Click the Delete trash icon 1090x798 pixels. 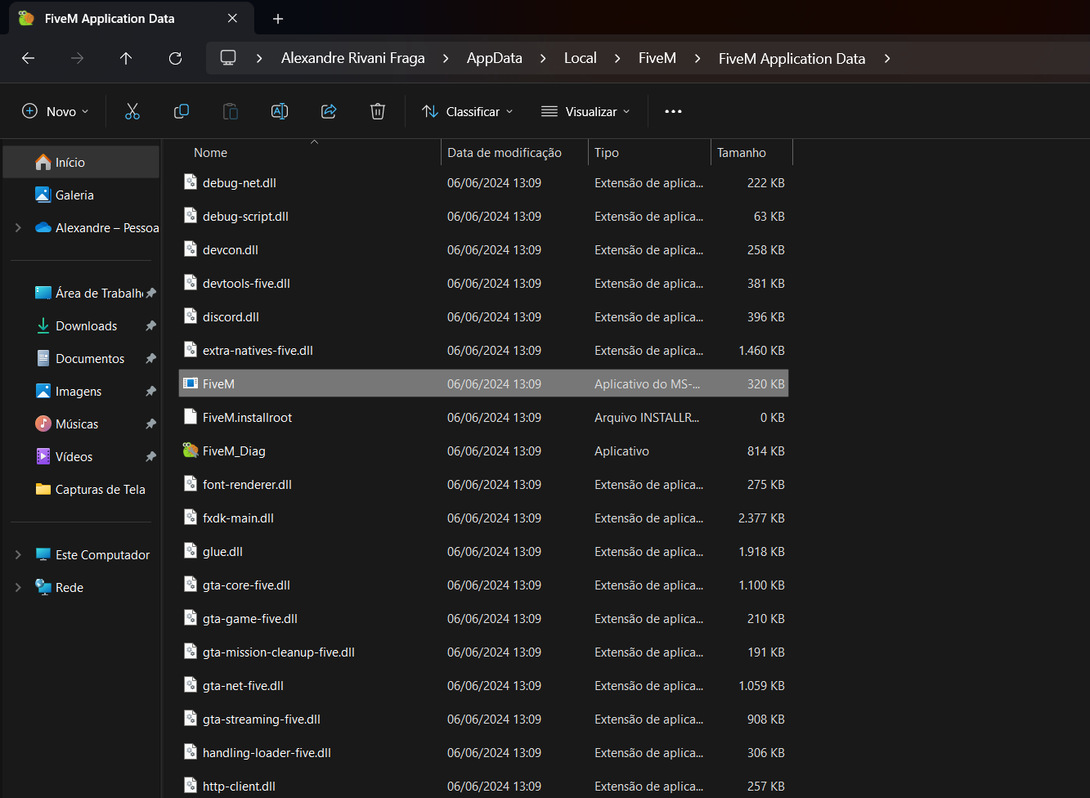(378, 111)
